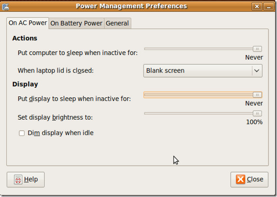The height and width of the screenshot is (197, 277).
Task: Click the computer sleep slider track left end
Action: 146,49
